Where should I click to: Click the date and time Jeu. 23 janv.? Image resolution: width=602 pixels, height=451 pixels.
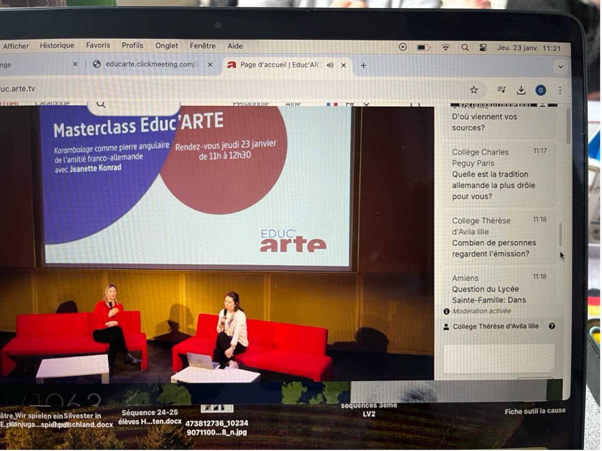pyautogui.click(x=528, y=48)
